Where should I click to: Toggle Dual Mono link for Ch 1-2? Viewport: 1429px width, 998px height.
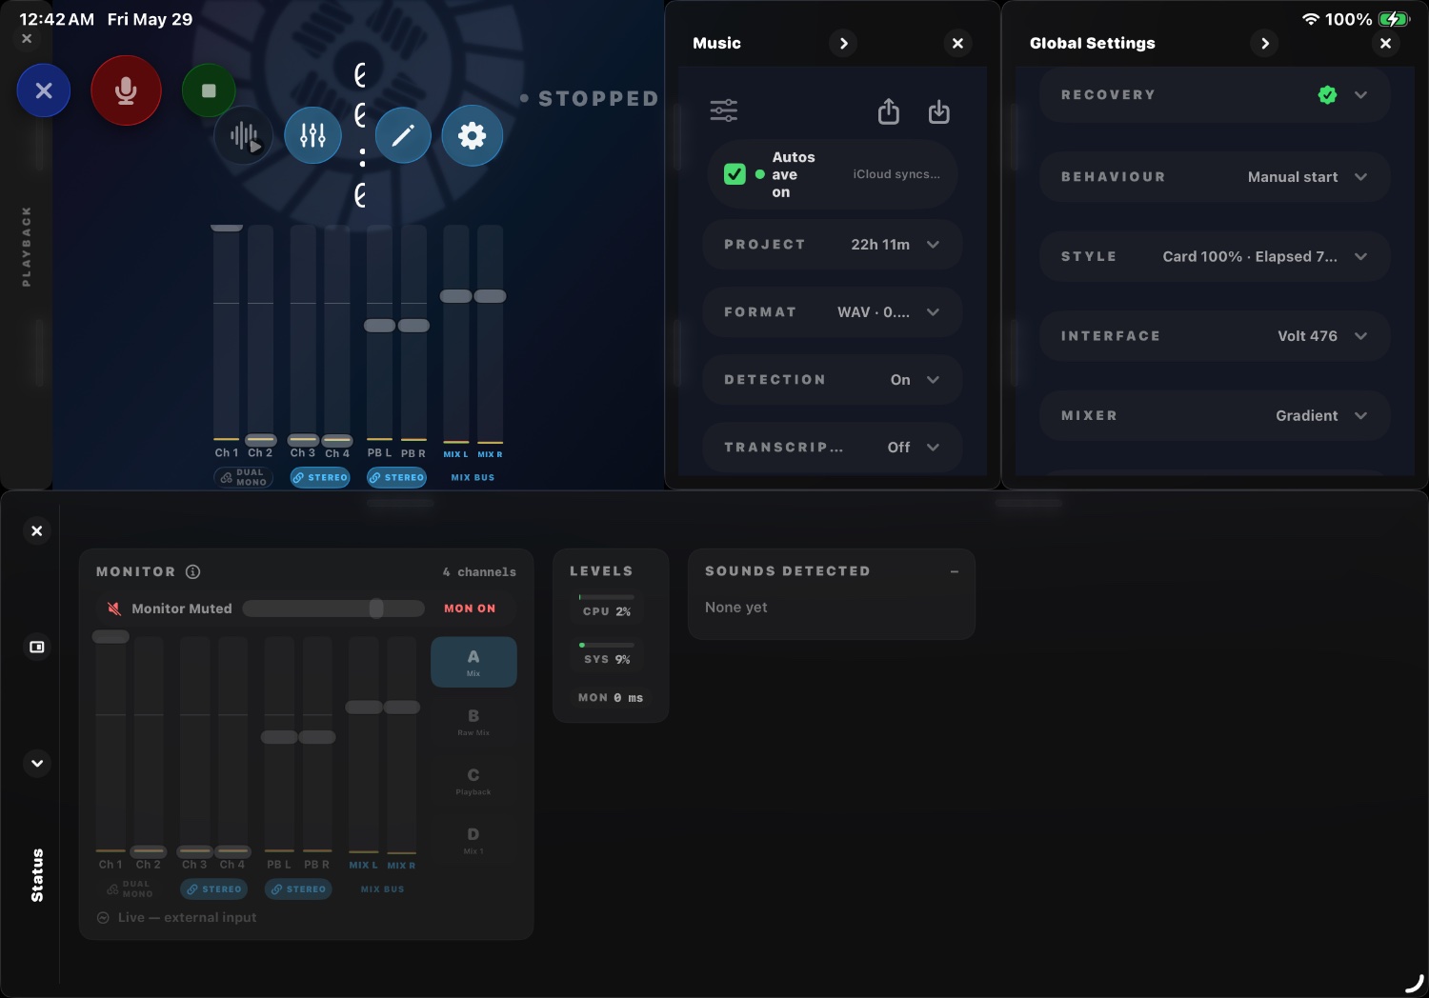[244, 477]
